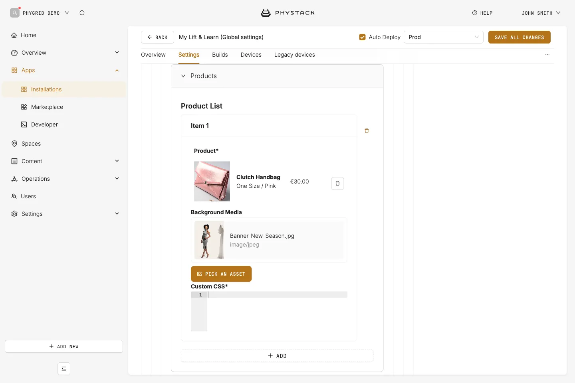Remove the Clutch Handbag product via trash button
The image size is (575, 383).
(x=337, y=183)
